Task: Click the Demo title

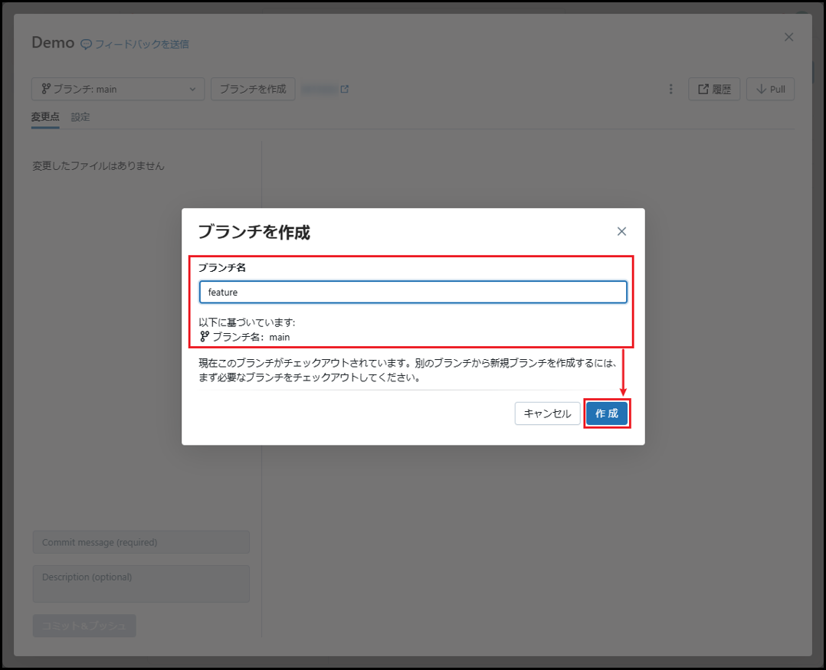Action: [53, 43]
